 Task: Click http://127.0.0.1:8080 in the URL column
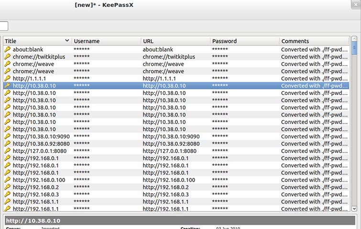click(x=169, y=151)
